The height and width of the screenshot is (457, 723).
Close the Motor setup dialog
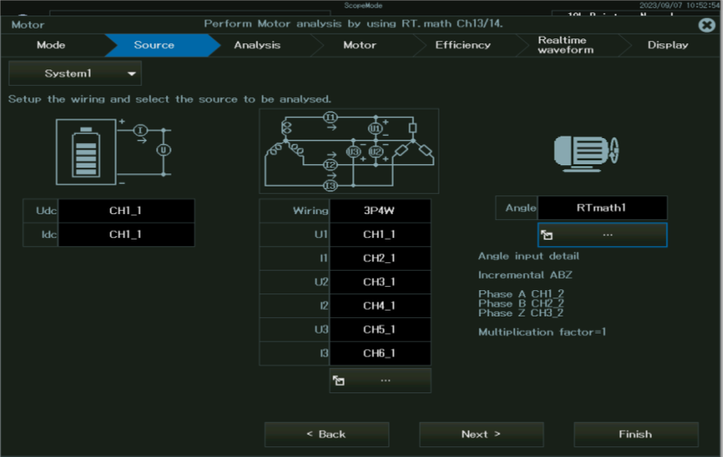[707, 25]
